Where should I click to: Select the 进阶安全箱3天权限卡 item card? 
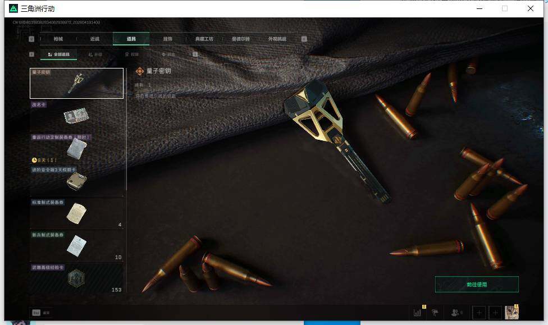coord(76,181)
